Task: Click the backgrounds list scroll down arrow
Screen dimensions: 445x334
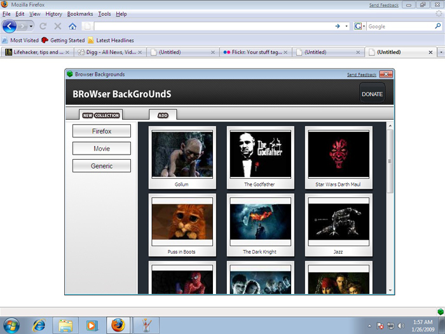Action: (390, 290)
